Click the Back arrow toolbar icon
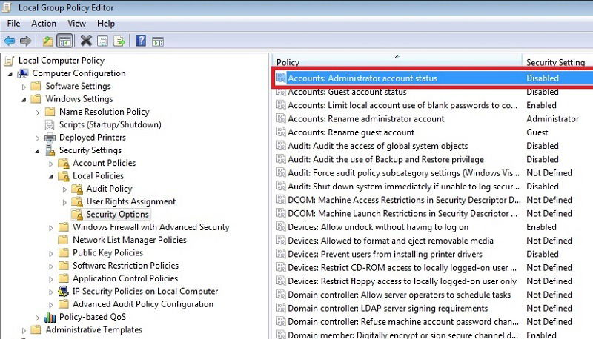Viewport: 593px width, 339px height. (10, 41)
